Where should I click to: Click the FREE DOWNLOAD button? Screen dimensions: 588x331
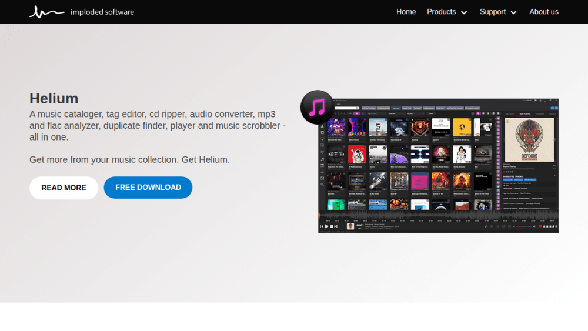click(x=148, y=188)
